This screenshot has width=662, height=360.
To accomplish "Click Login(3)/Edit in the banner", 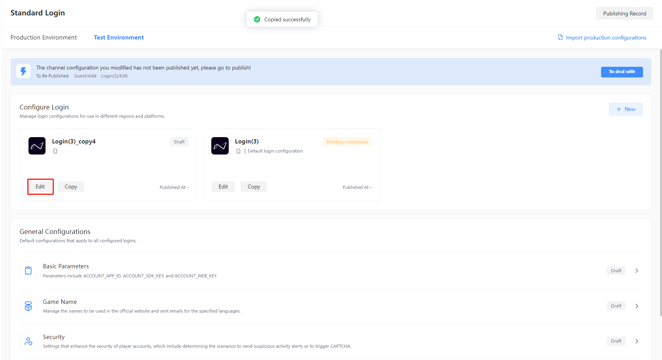I will (114, 76).
